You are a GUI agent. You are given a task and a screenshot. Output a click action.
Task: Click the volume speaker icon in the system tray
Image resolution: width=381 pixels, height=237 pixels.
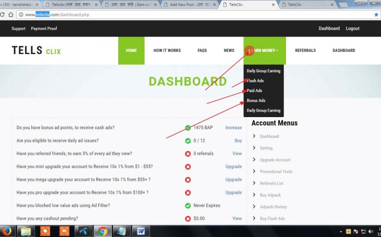click(370, 231)
